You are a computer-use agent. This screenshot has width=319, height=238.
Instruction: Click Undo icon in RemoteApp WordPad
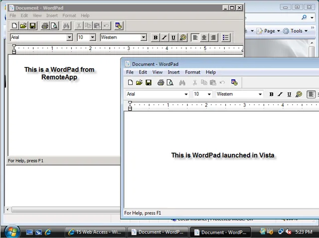[106, 26]
